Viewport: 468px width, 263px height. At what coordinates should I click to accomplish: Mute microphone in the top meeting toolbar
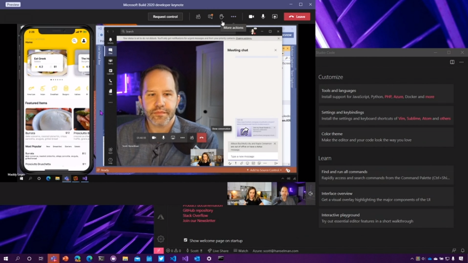click(x=263, y=17)
